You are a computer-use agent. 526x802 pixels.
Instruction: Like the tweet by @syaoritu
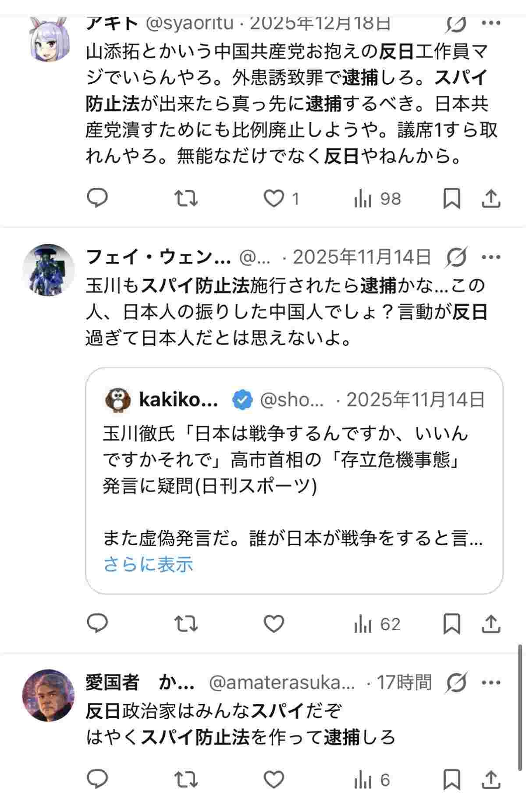click(274, 200)
